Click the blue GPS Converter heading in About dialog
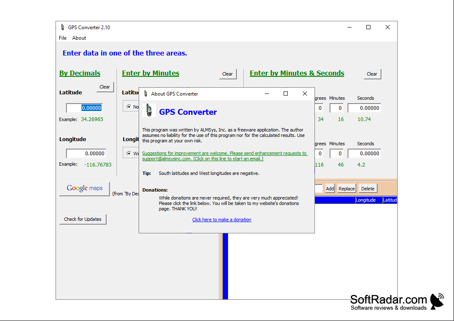The image size is (454, 321). [188, 112]
